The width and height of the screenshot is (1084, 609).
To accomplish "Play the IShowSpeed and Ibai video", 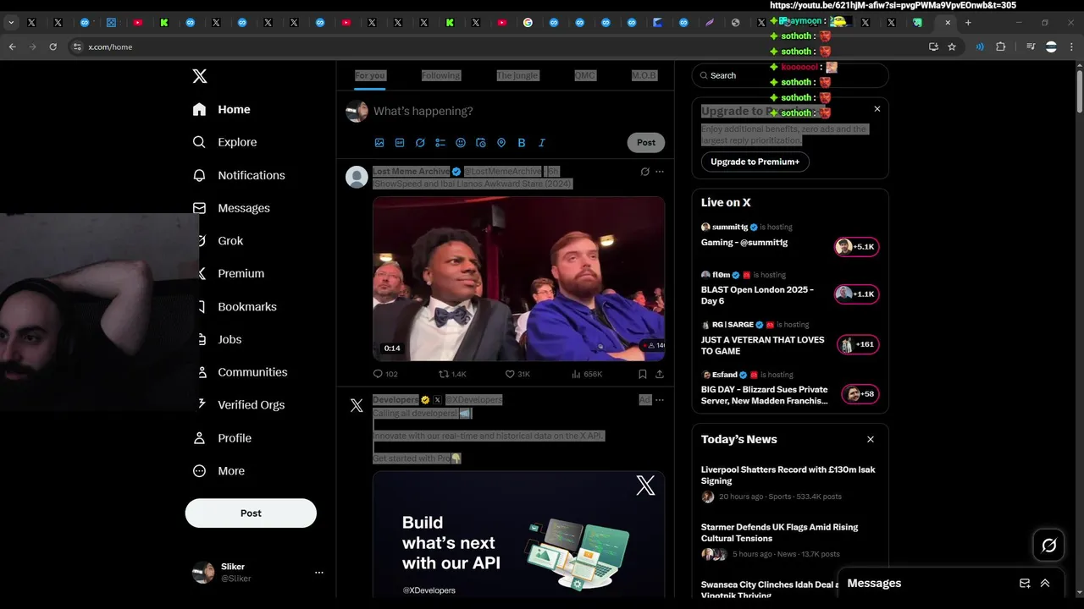I will coord(519,279).
